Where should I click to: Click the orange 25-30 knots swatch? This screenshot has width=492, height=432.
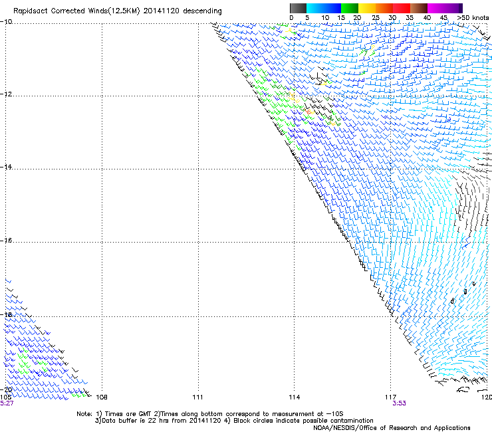point(384,8)
